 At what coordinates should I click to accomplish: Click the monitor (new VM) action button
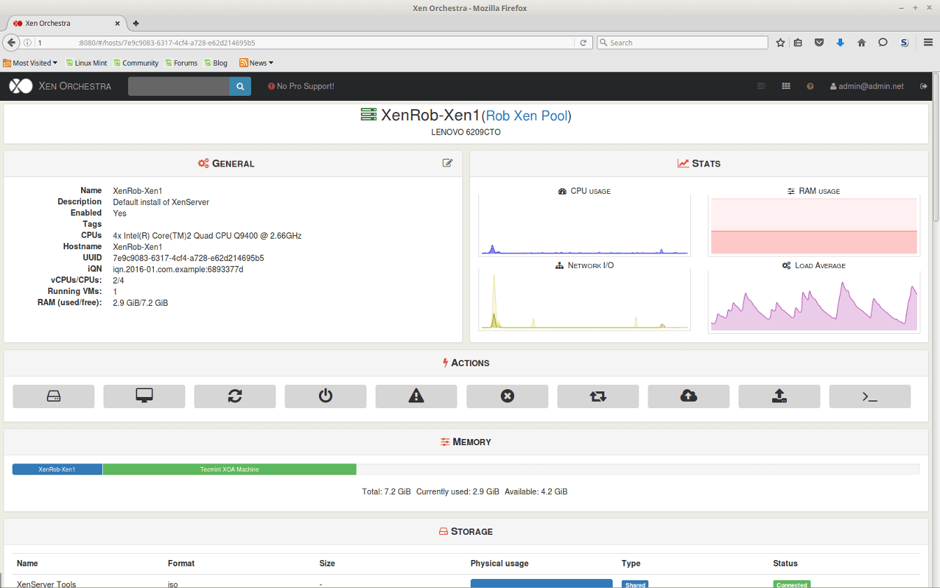click(x=144, y=396)
